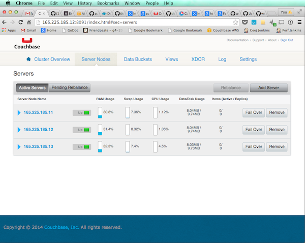Open the People menu in the menu bar
Viewport: 305px width, 243px height.
pyautogui.click(x=152, y=4)
